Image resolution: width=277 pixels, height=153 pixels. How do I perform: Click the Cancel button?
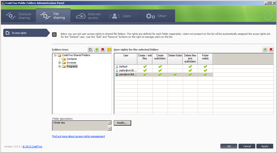click(247, 146)
